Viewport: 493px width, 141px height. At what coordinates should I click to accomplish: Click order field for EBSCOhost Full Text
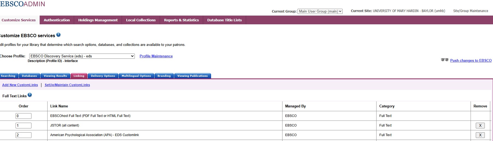24,116
